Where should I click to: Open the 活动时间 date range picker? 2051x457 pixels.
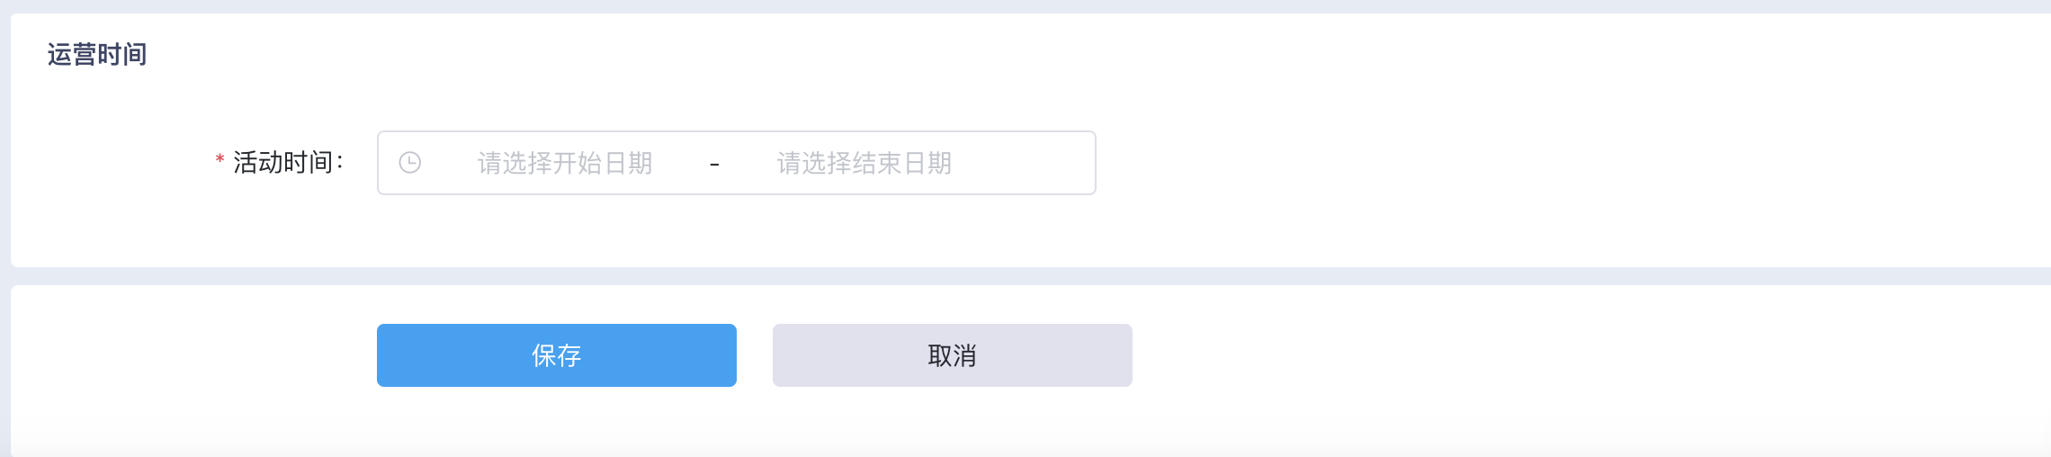point(737,163)
